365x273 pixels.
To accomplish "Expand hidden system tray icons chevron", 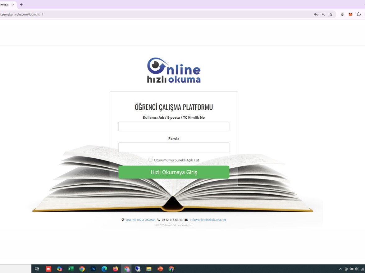I will point(340,269).
